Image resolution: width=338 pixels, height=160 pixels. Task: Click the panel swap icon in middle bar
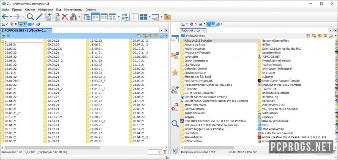(175, 39)
